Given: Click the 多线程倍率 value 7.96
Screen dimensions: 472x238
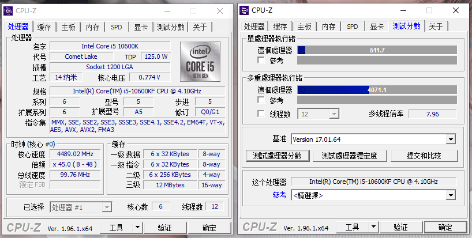Looking at the screenshot, I should tap(433, 114).
